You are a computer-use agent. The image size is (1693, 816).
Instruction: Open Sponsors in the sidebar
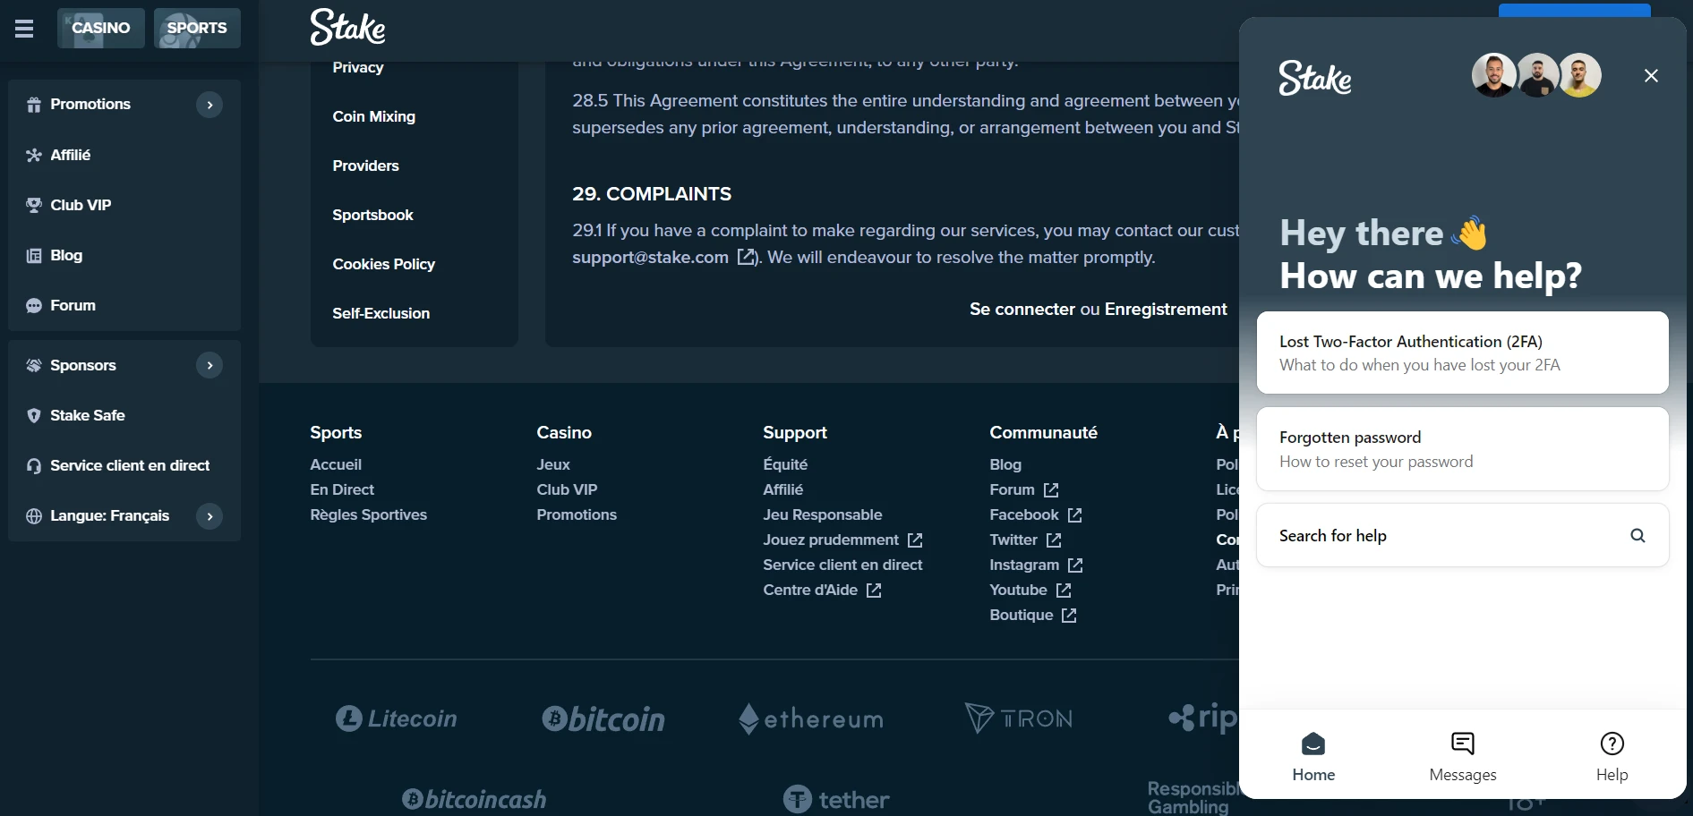tap(82, 365)
